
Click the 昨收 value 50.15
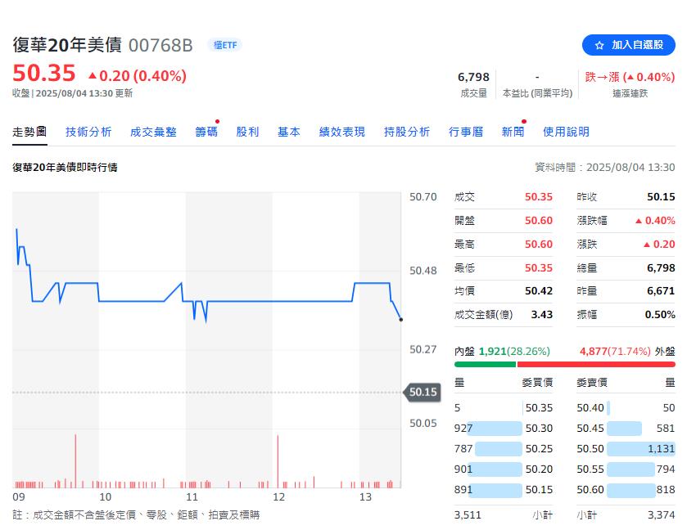661,197
